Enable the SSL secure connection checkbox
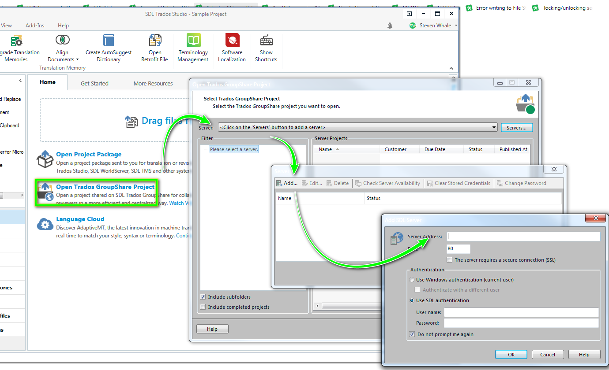Viewport: 609px width, 370px height. pos(449,260)
